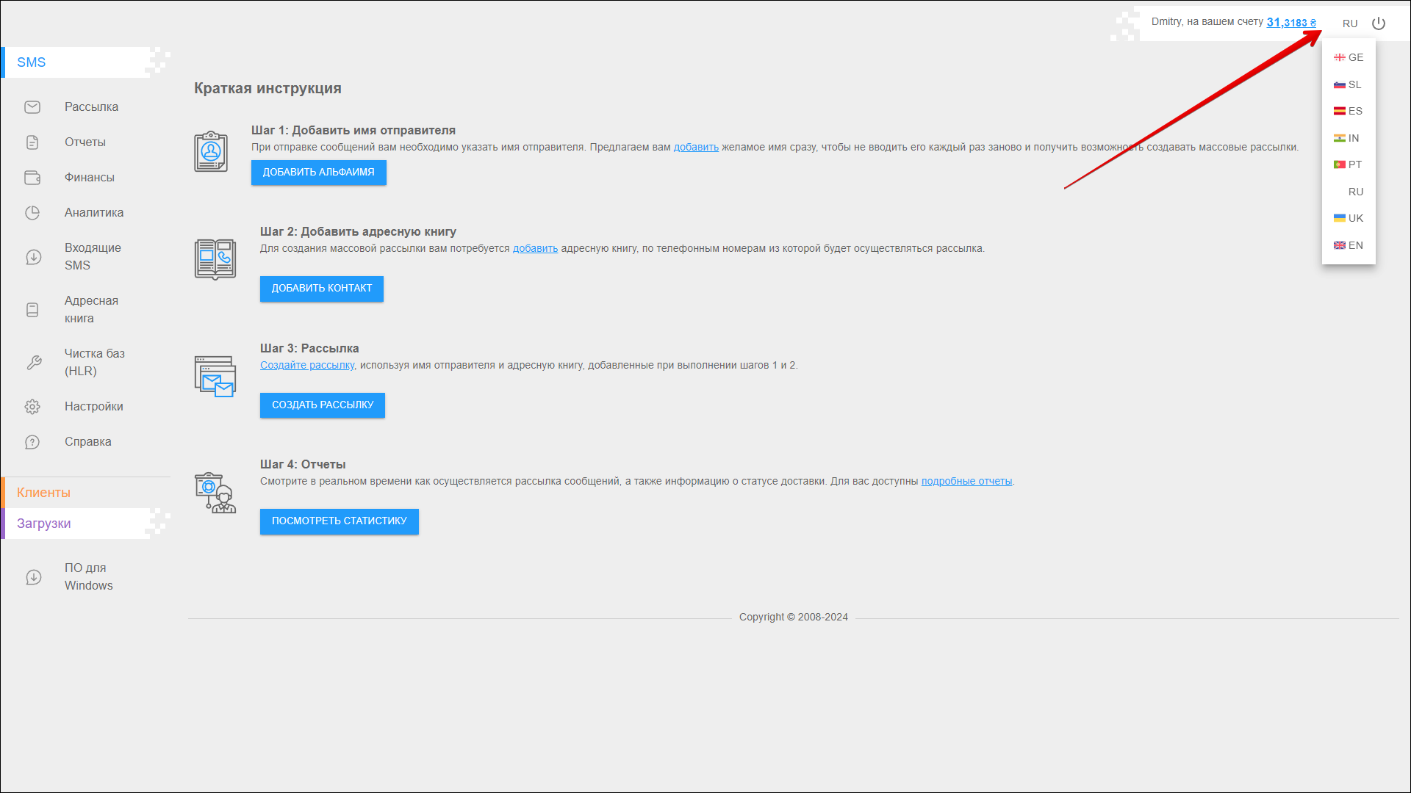Viewport: 1411px width, 793px height.
Task: Open Входящие SMS menu item
Action: [93, 257]
